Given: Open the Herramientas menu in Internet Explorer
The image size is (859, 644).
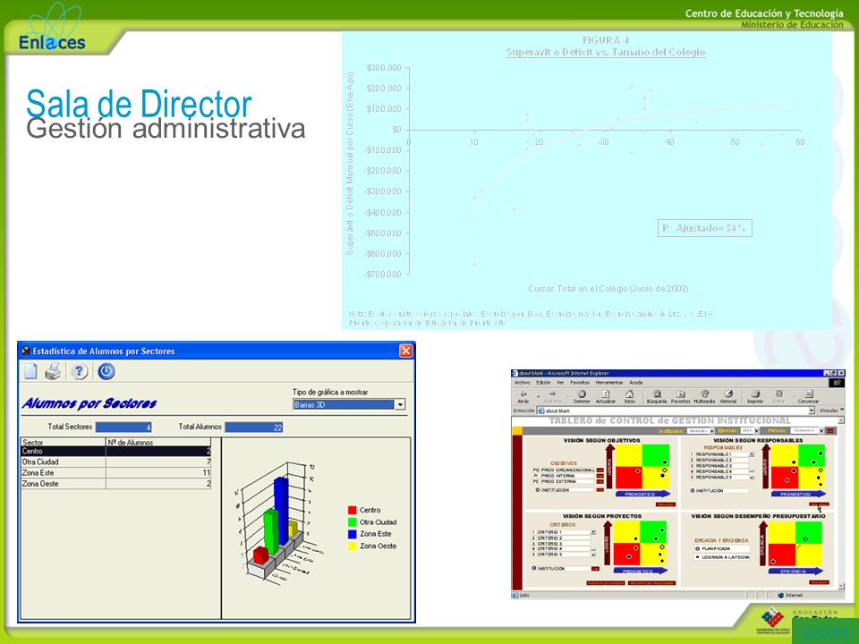Looking at the screenshot, I should pyautogui.click(x=609, y=383).
